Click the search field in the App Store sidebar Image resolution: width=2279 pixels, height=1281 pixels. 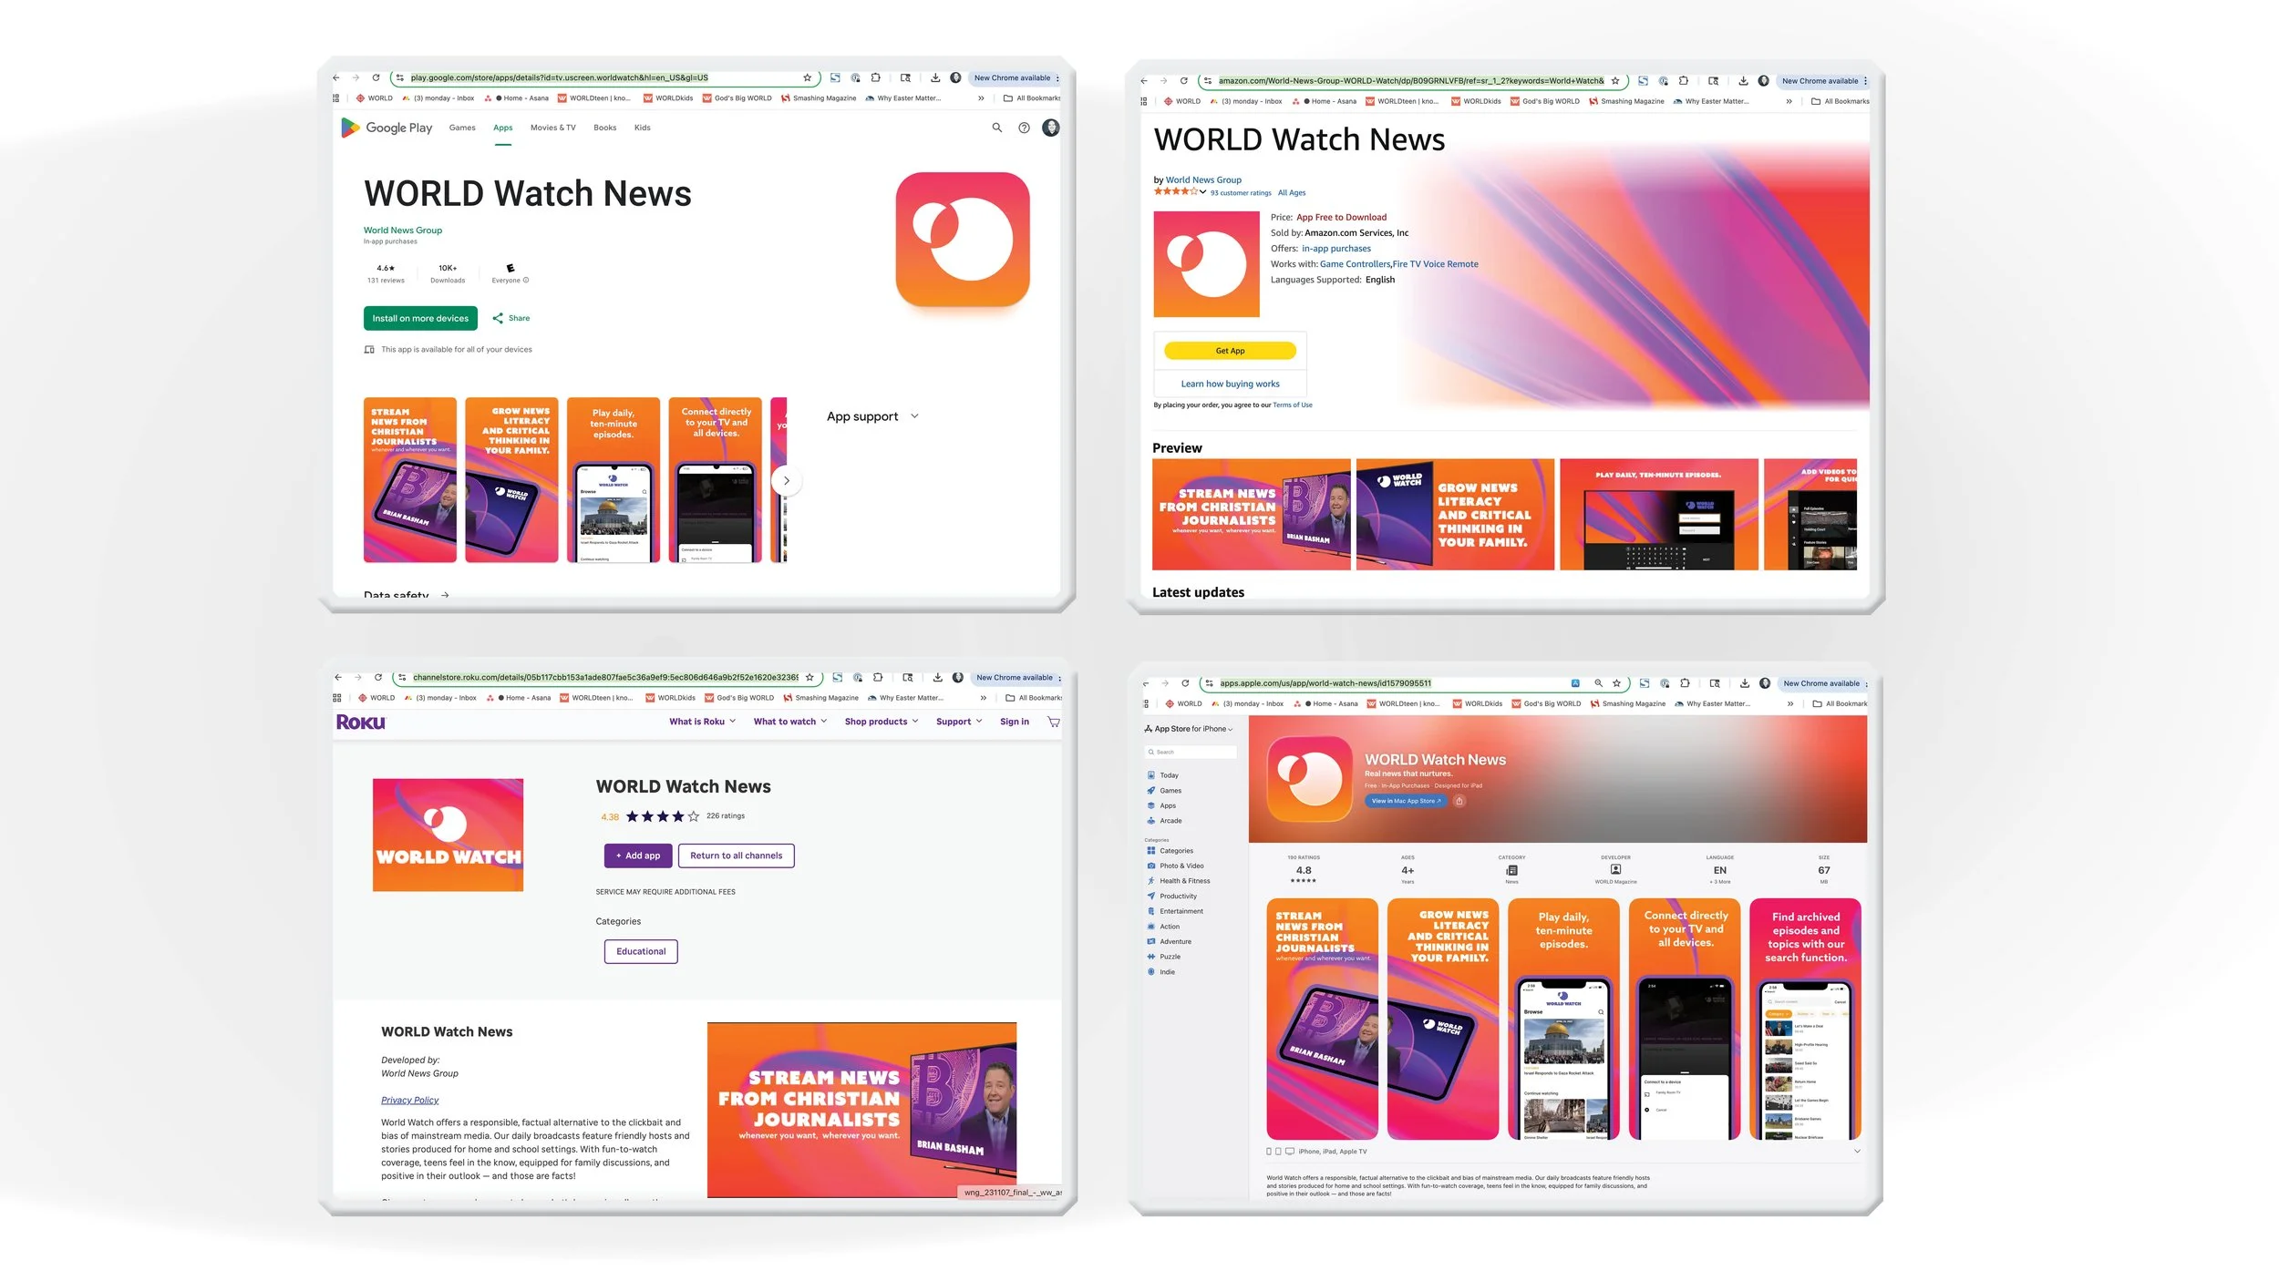pyautogui.click(x=1191, y=751)
